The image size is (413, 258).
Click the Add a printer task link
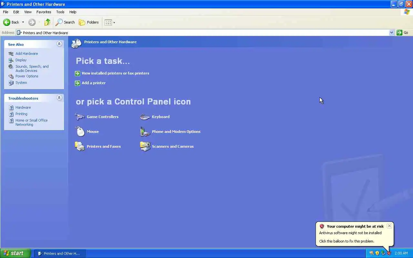[x=94, y=83]
